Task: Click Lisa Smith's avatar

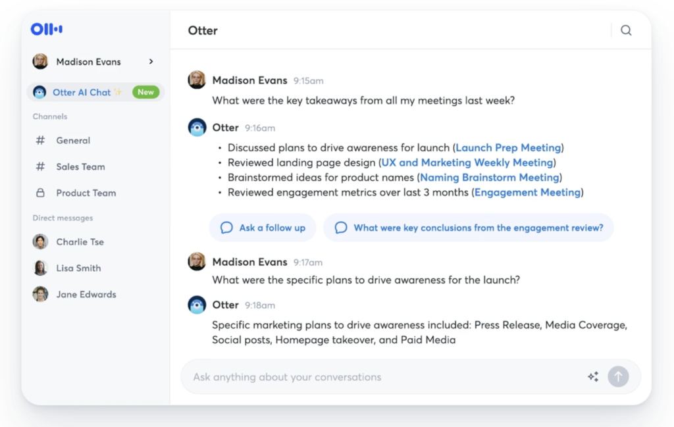Action: pos(40,268)
